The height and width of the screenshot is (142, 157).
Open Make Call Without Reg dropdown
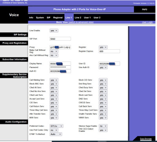point(54,51)
